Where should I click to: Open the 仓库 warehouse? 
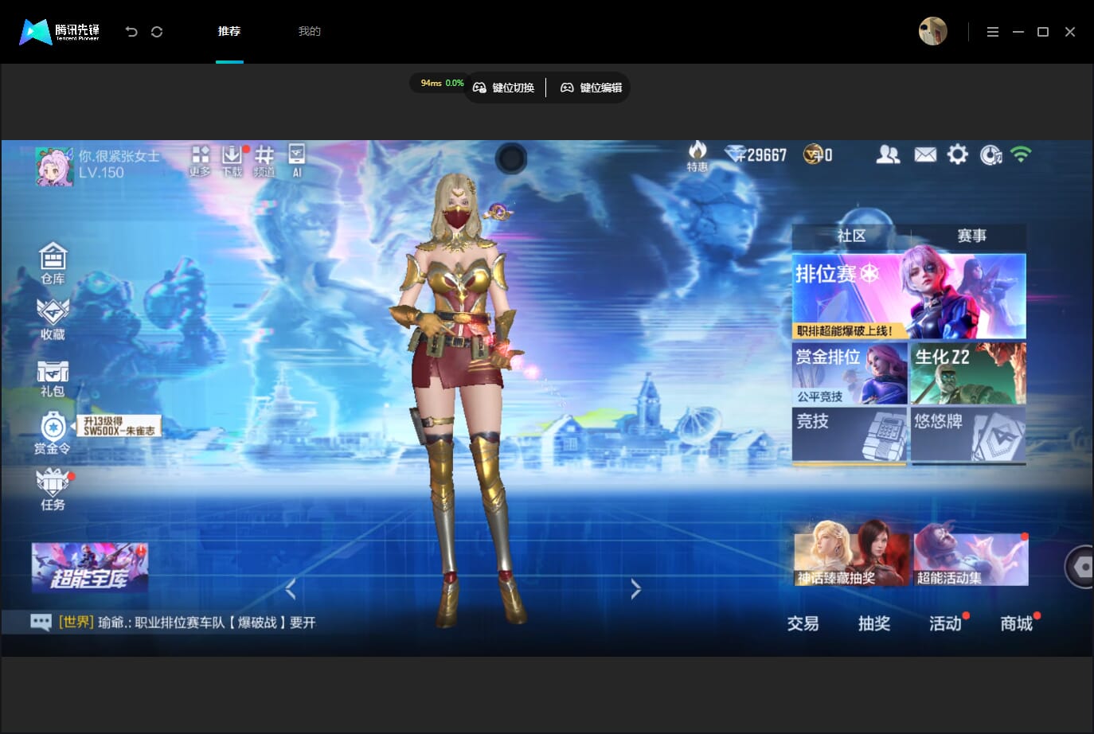click(53, 264)
